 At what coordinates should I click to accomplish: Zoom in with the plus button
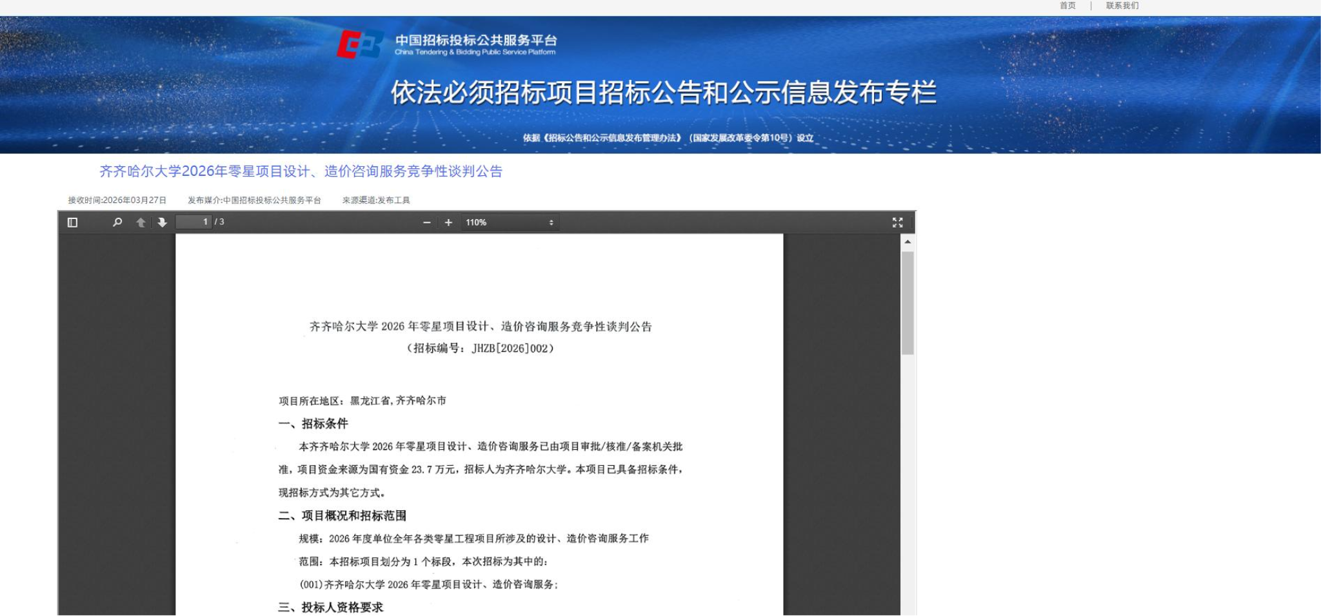point(448,222)
